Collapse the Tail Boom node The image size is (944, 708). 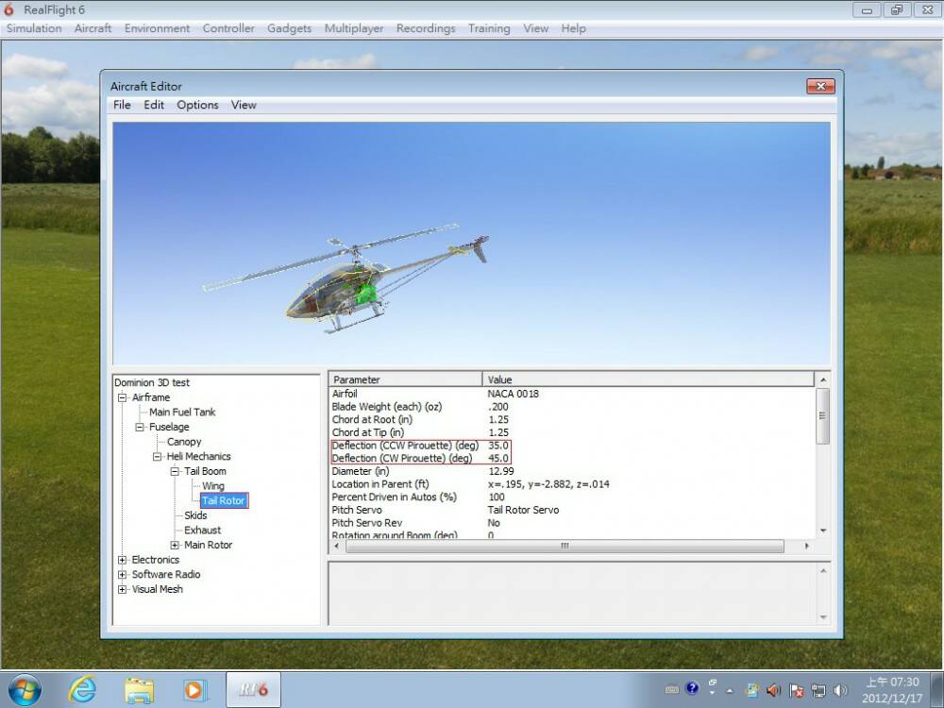[175, 471]
